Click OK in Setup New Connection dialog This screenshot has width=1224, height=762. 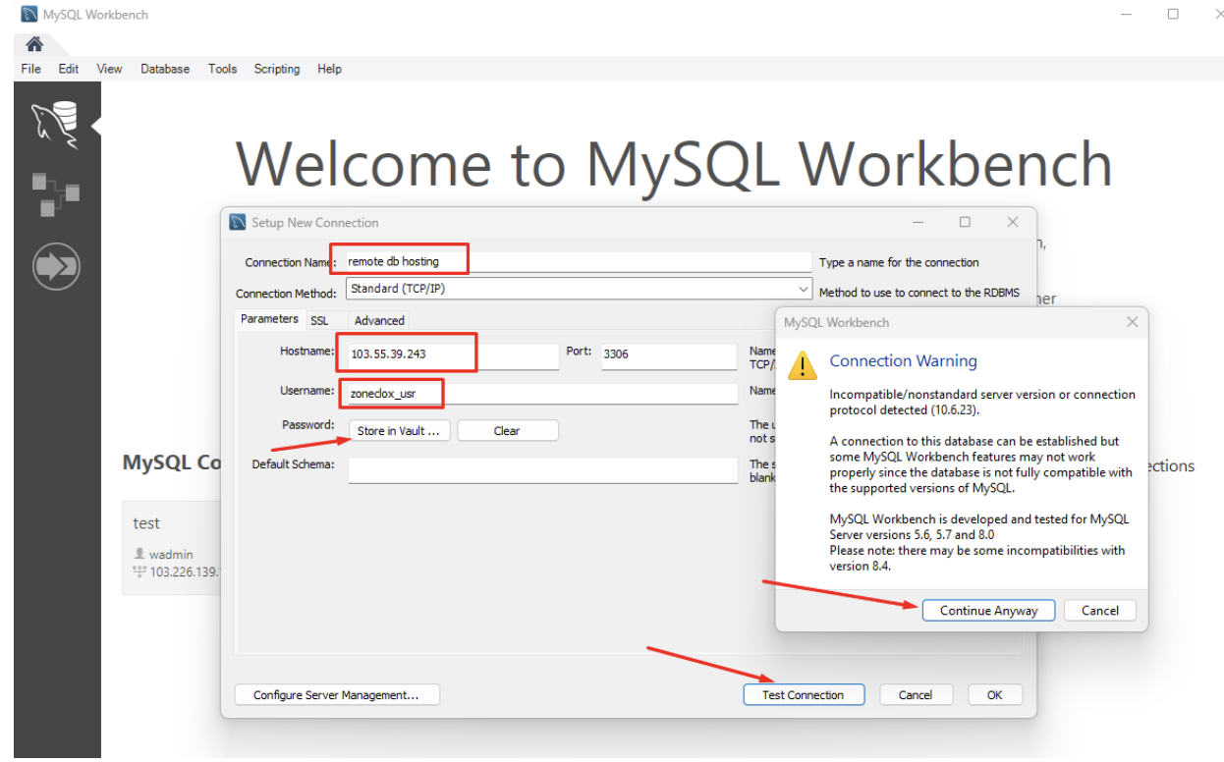(994, 694)
